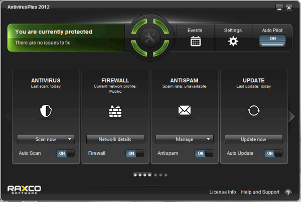Click the 'Last update: today' text
The width and height of the screenshot is (301, 202).
[x=253, y=86]
